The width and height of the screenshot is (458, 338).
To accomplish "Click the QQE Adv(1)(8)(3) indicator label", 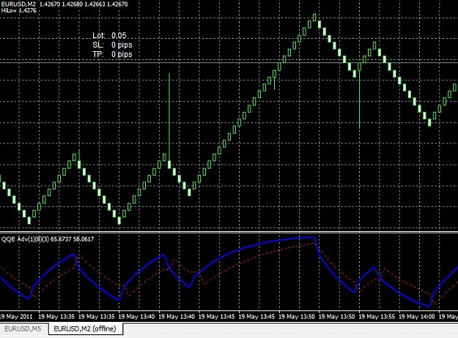I will pos(48,239).
